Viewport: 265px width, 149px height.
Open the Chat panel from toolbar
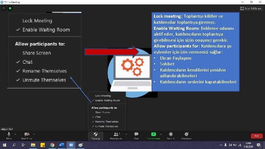coord(136,136)
